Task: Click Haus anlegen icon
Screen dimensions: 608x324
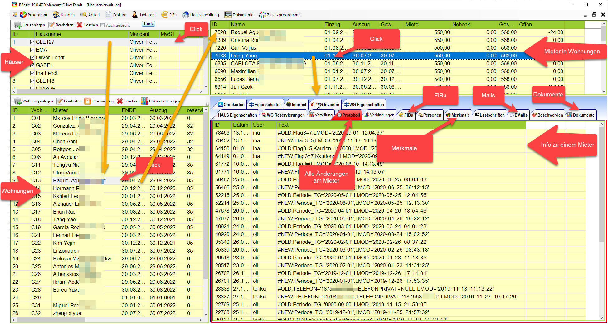Action: (17, 25)
